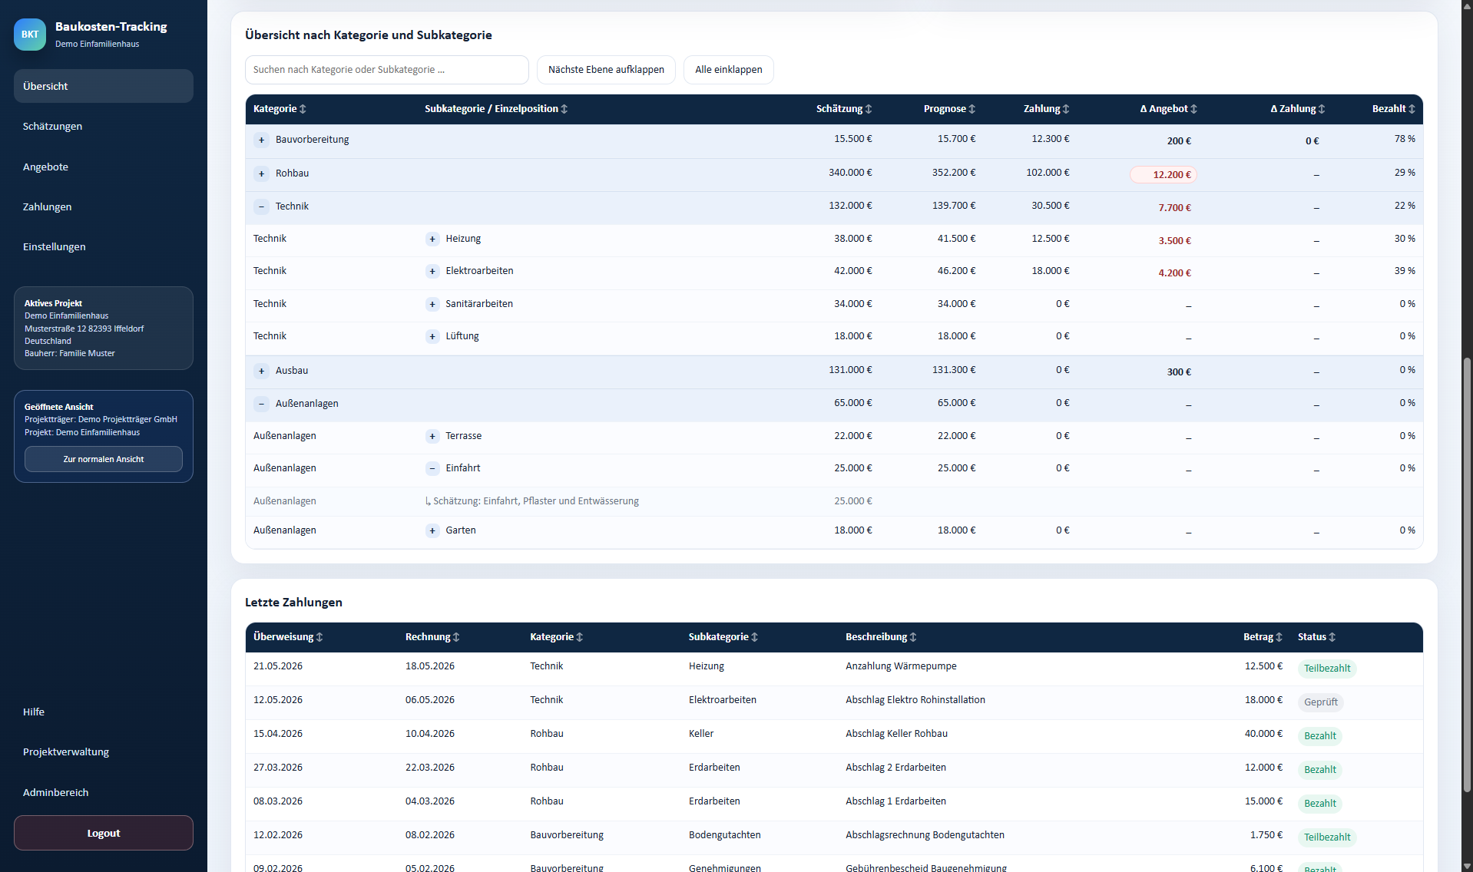Click the page vertical scrollbar
Screen dimensions: 1473x872
(x=1467, y=576)
